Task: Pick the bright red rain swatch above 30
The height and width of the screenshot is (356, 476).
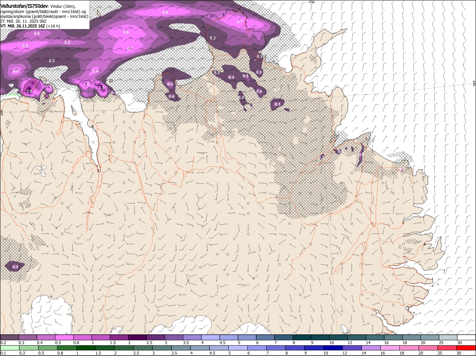Action: [x=466, y=348]
